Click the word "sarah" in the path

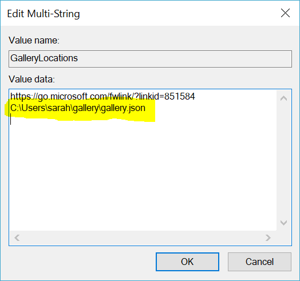pyautogui.click(x=60, y=108)
